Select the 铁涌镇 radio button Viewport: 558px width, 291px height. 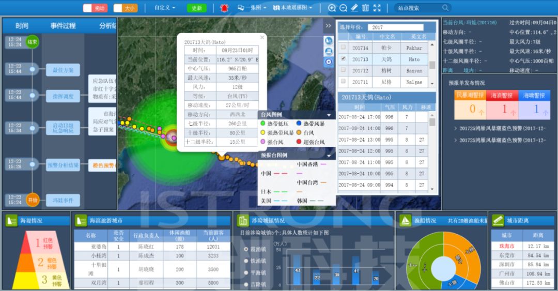tap(245, 261)
